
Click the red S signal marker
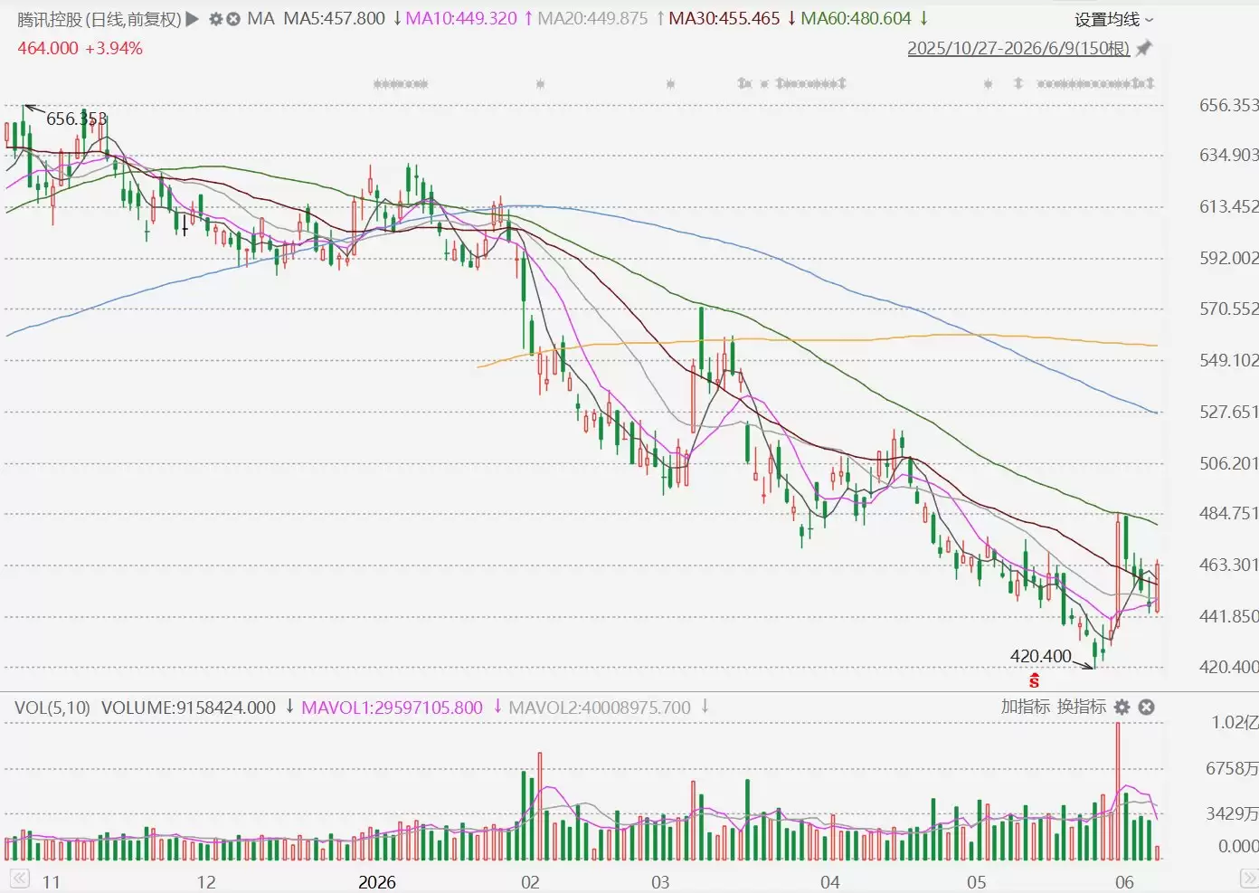[1034, 680]
